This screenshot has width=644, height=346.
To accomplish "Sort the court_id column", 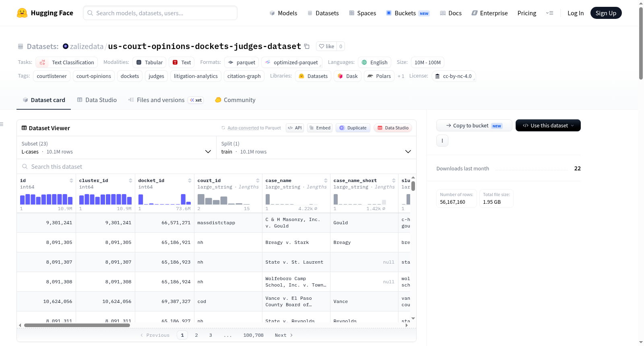I will tap(258, 180).
